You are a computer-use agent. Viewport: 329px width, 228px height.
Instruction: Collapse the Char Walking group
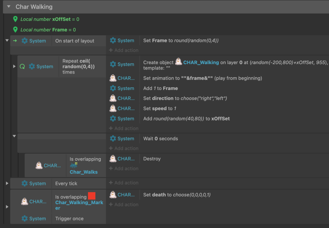pos(9,7)
